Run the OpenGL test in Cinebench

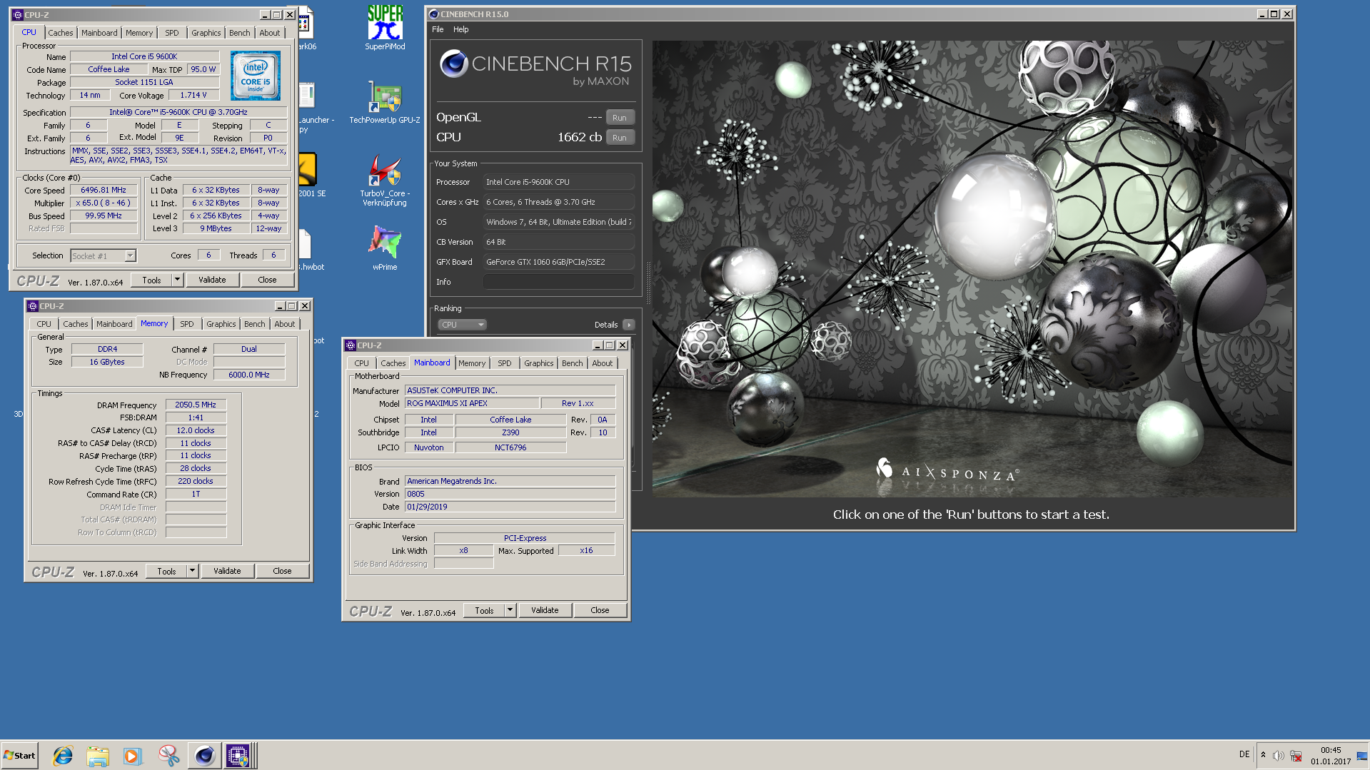click(620, 118)
